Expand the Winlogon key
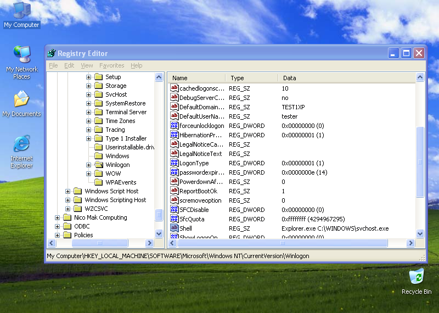The width and height of the screenshot is (439, 313). (x=88, y=165)
